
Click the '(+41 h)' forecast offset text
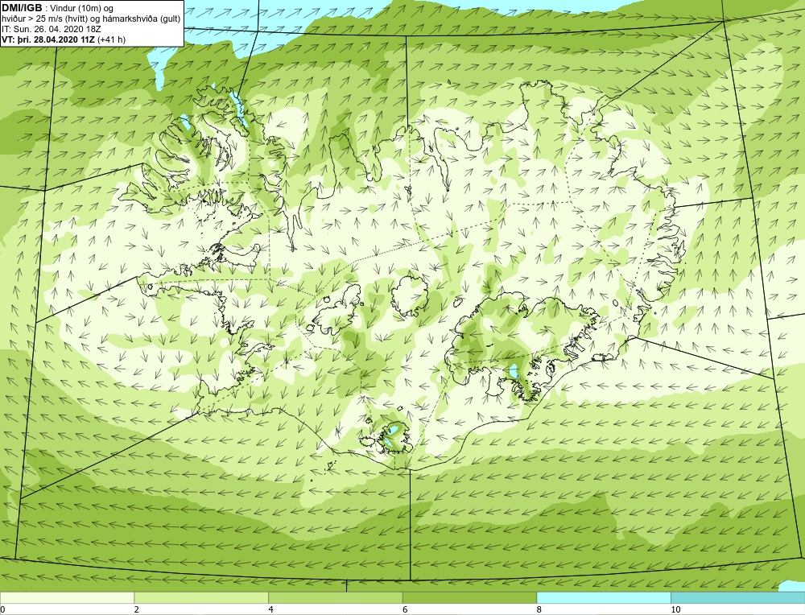(x=111, y=39)
